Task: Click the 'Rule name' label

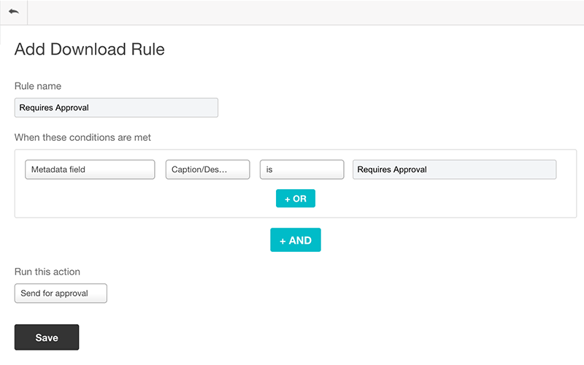Action: pyautogui.click(x=38, y=86)
